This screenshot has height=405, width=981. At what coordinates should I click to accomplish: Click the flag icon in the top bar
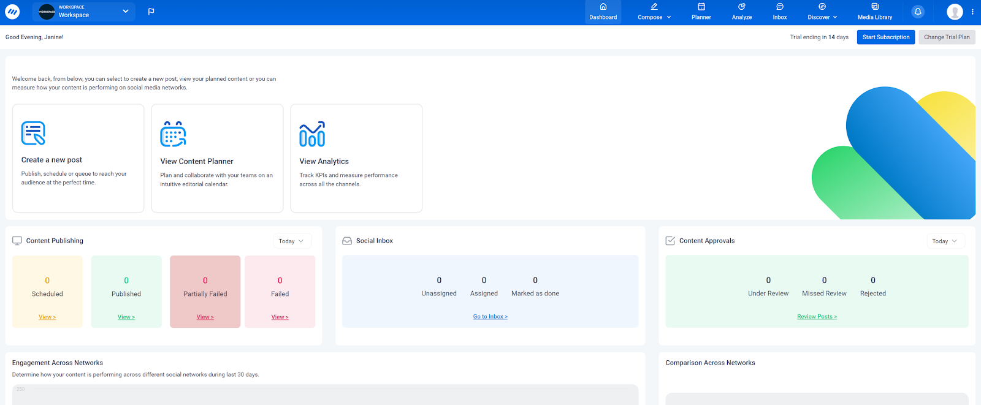click(151, 12)
